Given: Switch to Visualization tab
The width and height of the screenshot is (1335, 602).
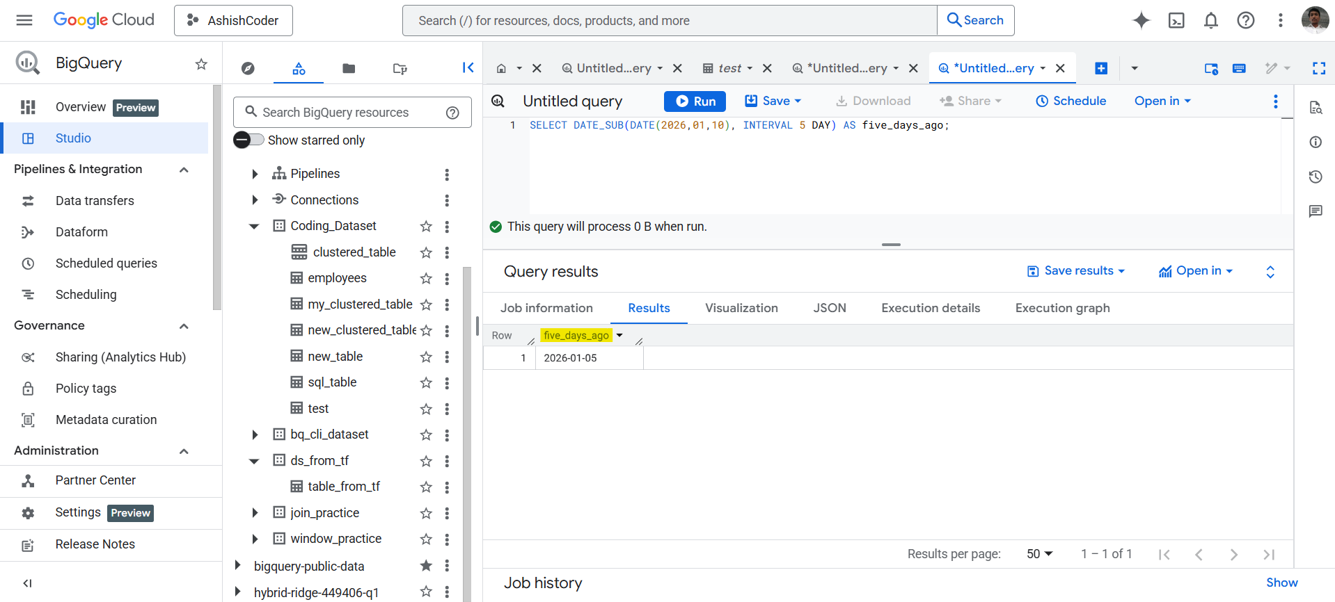Looking at the screenshot, I should [x=741, y=308].
